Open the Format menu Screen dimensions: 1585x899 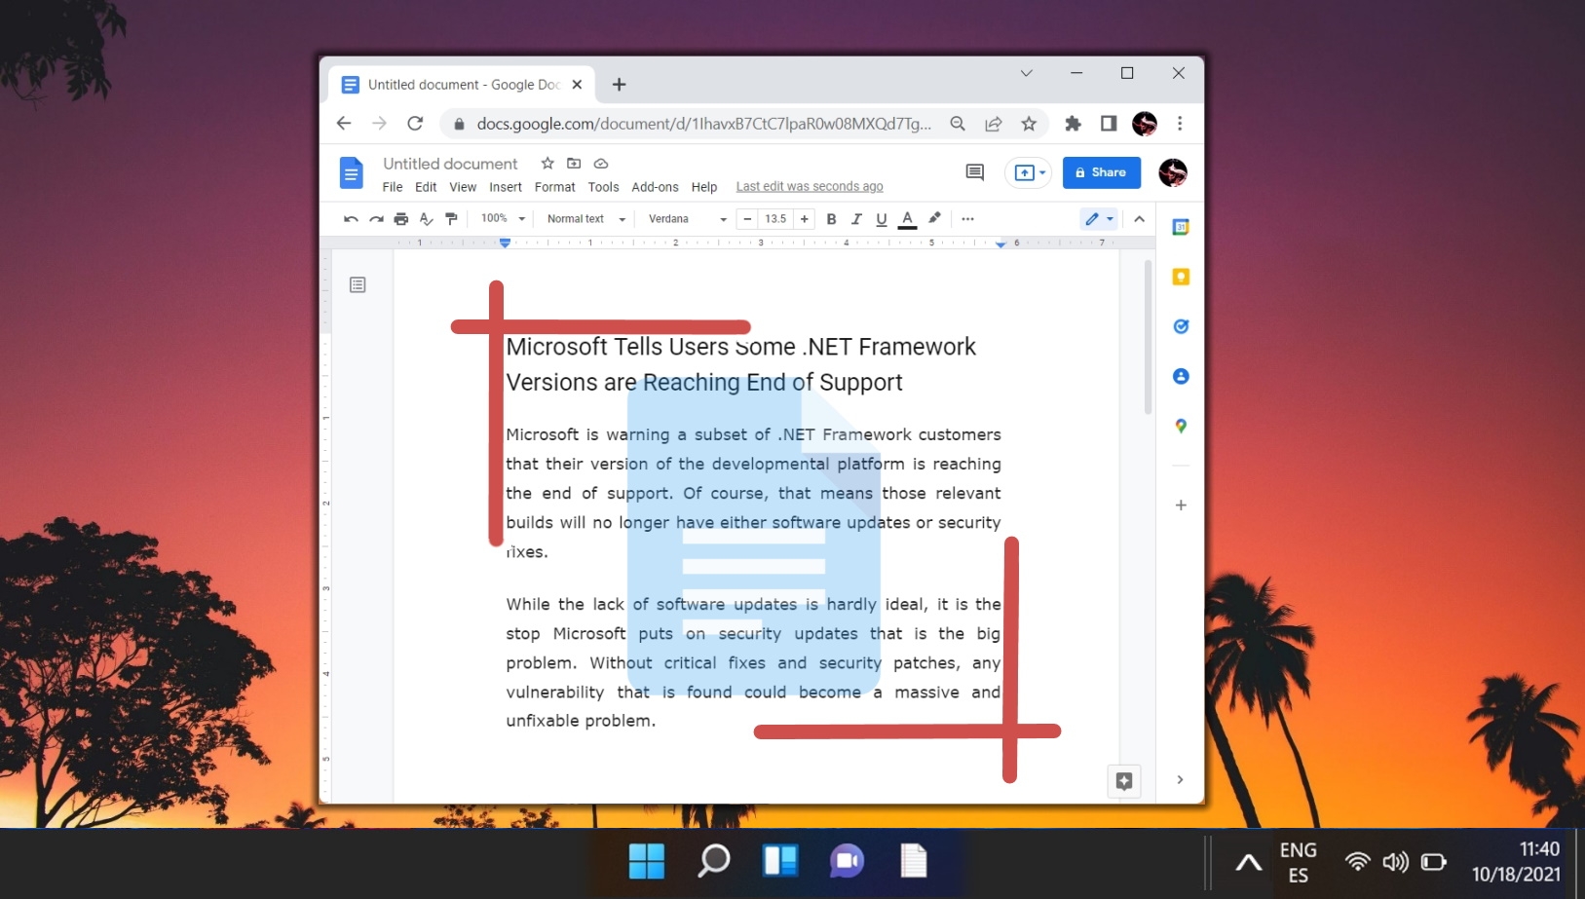pyautogui.click(x=554, y=186)
